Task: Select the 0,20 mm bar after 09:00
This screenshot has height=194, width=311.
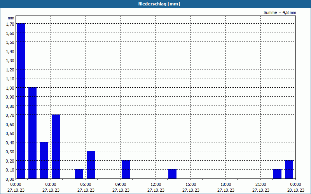Action: click(x=126, y=170)
